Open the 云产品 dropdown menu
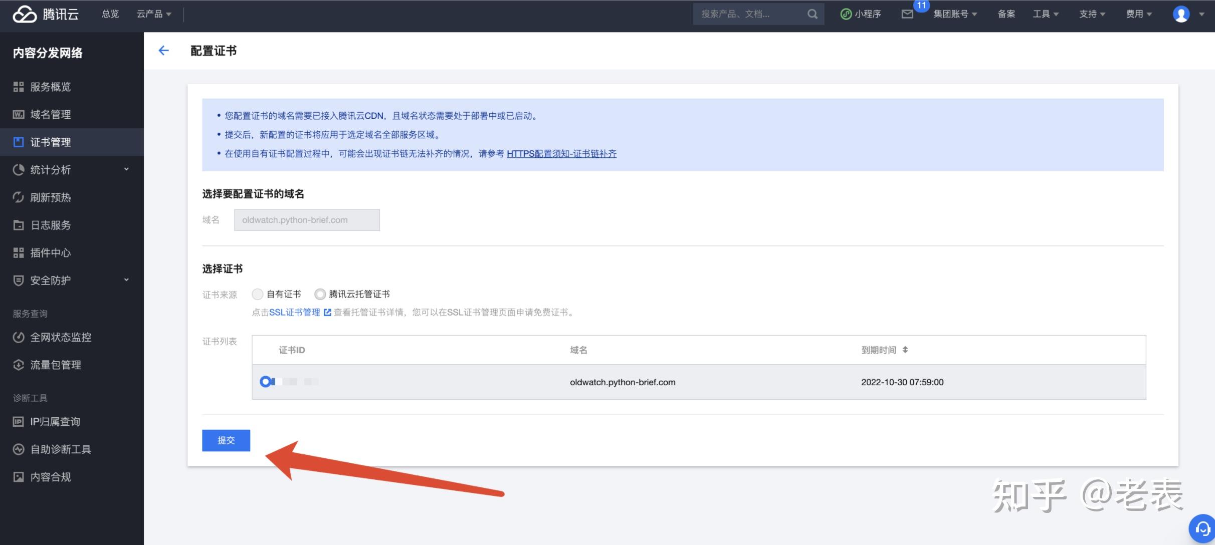The image size is (1215, 545). click(x=154, y=14)
